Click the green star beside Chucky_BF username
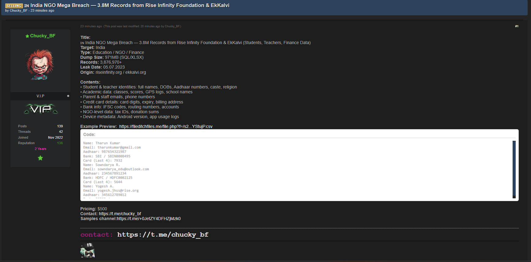Image resolution: width=531 pixels, height=262 pixels. tap(27, 36)
